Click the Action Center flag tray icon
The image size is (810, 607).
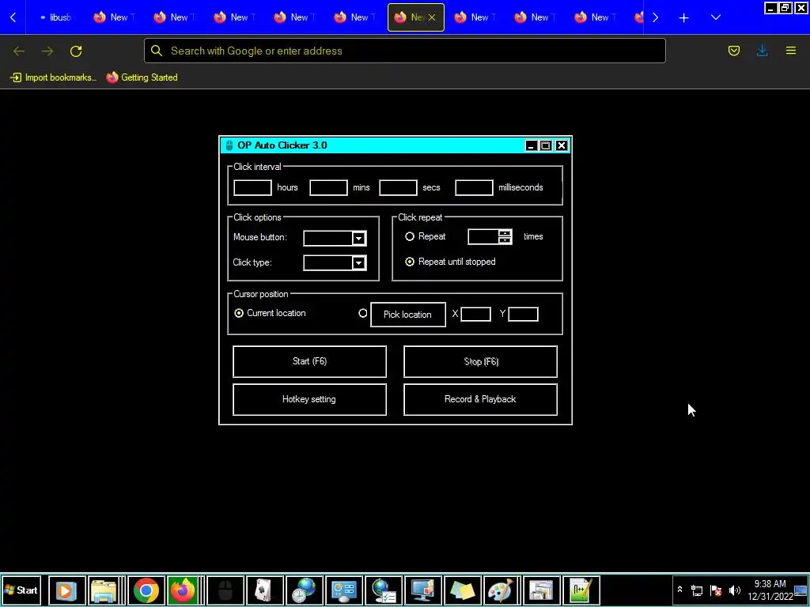(x=716, y=590)
